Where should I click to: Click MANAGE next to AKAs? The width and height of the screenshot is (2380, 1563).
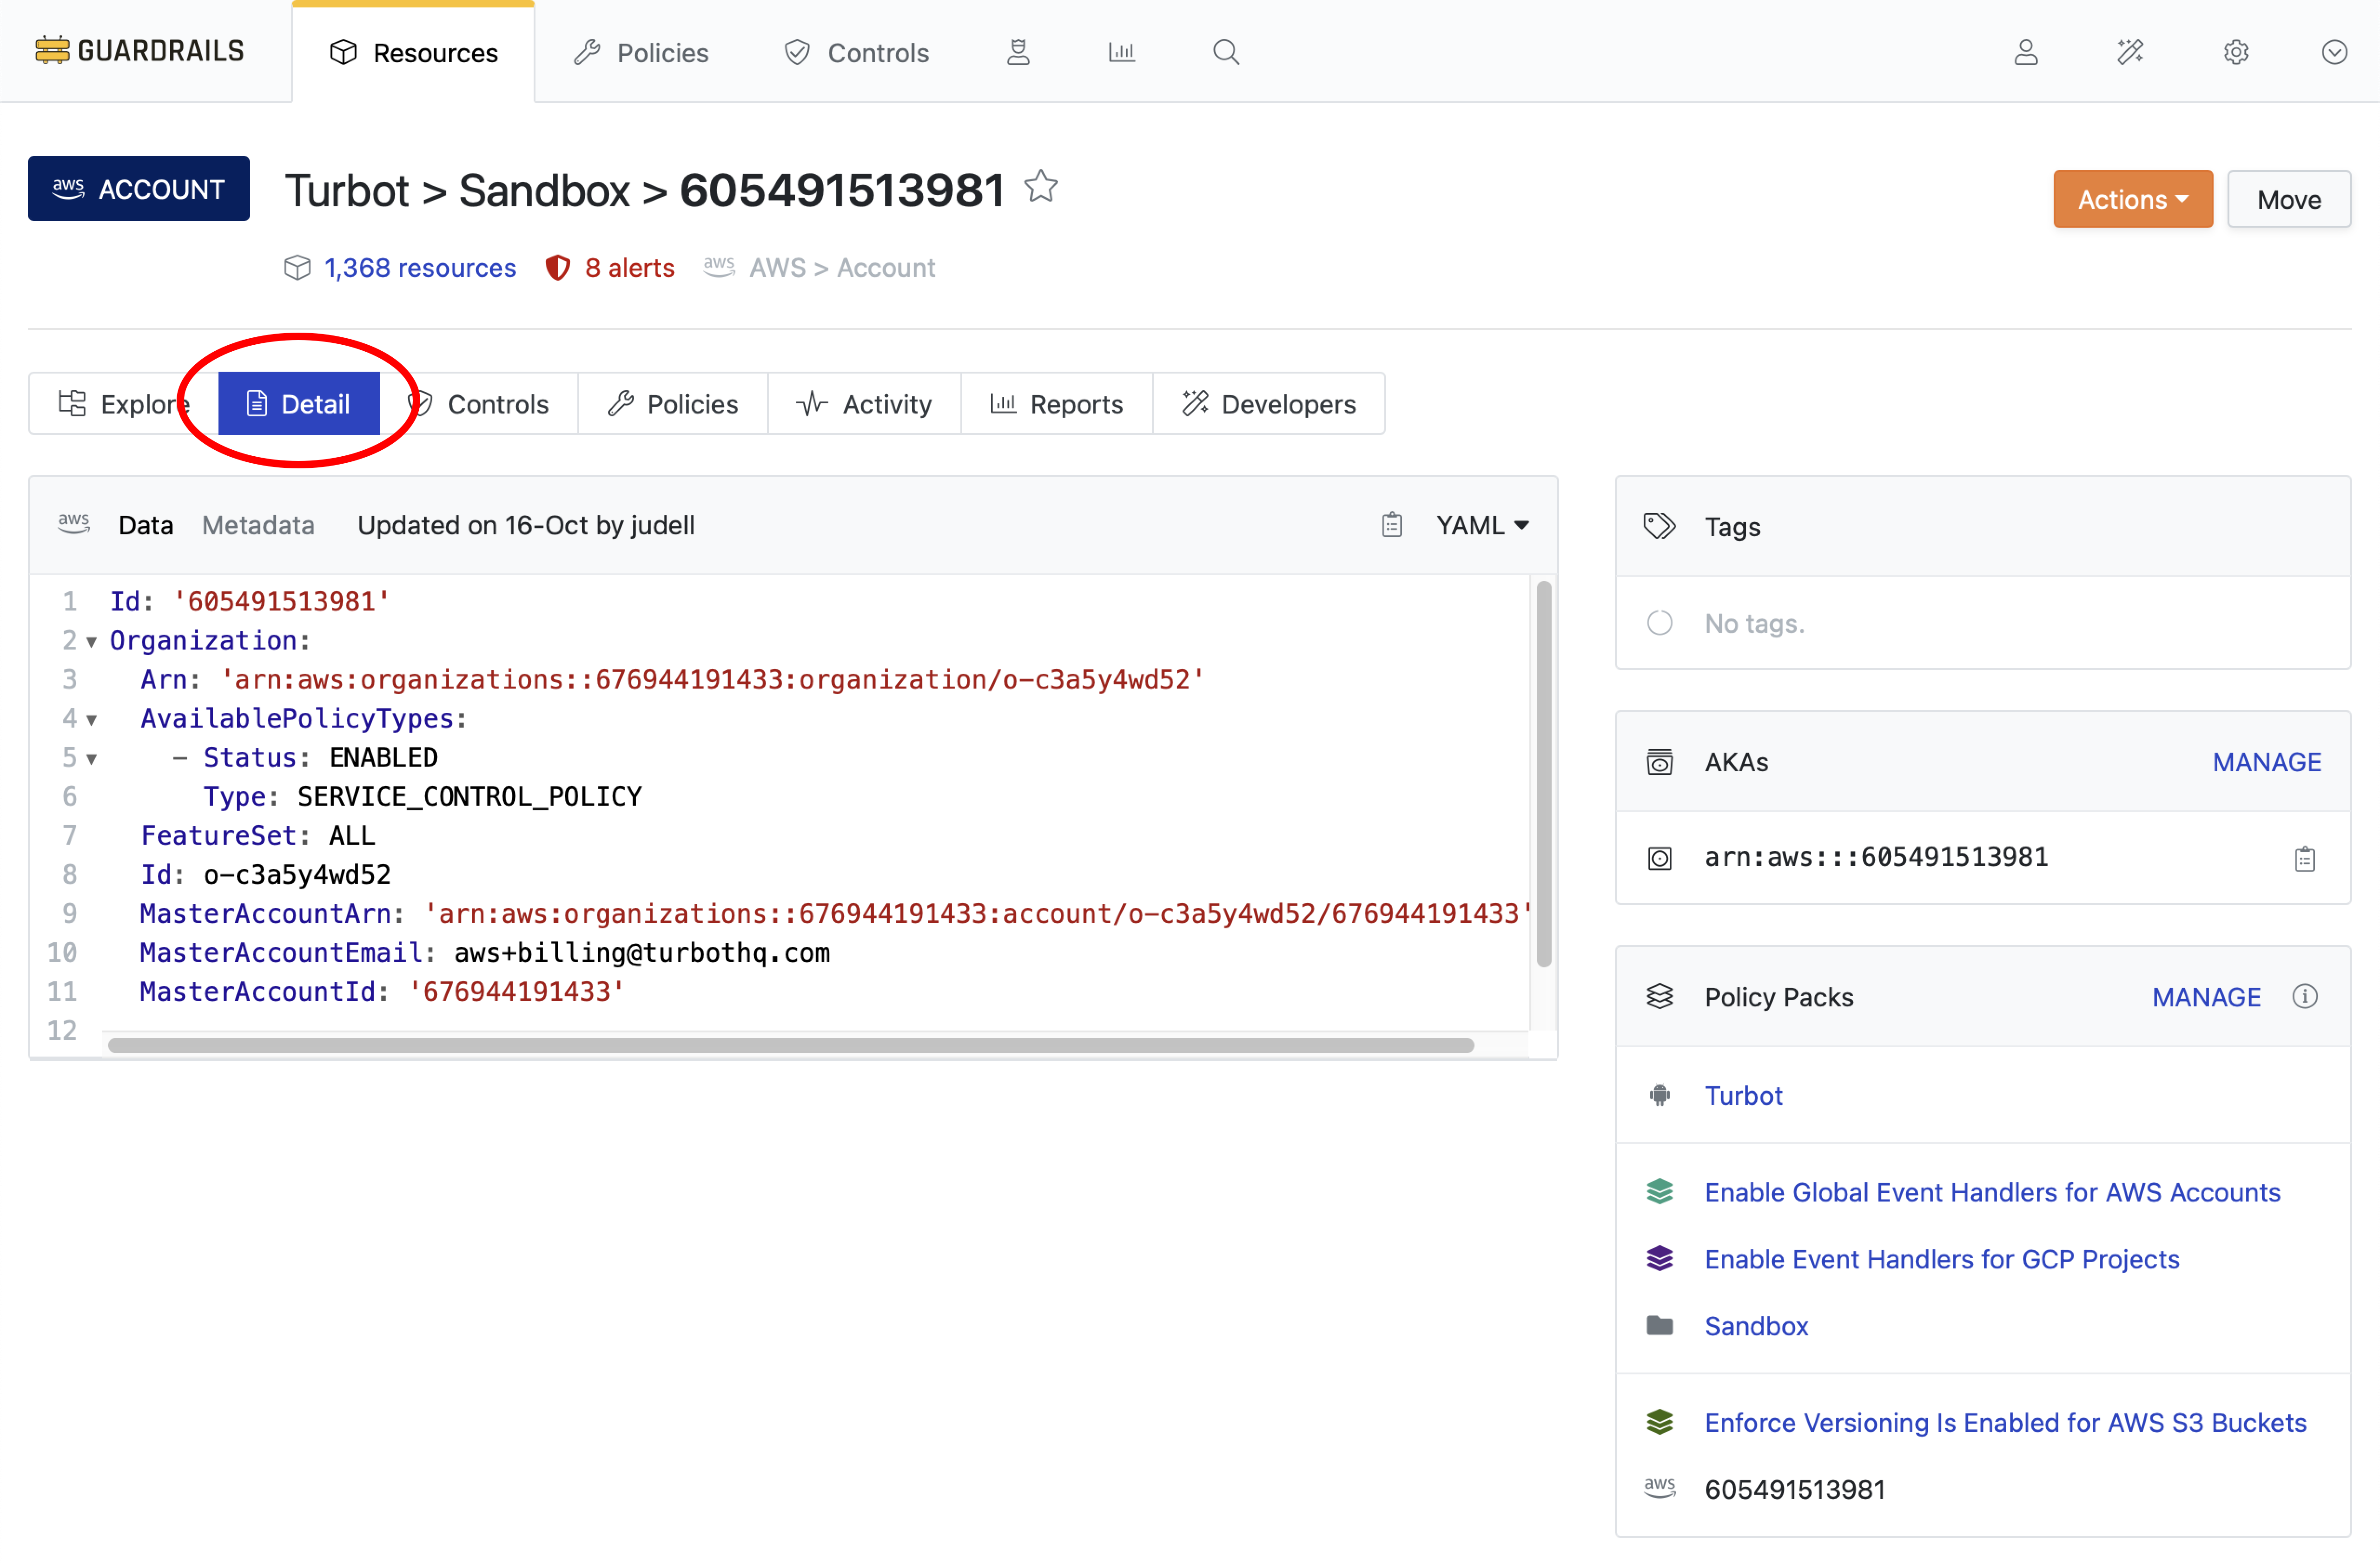coord(2267,762)
